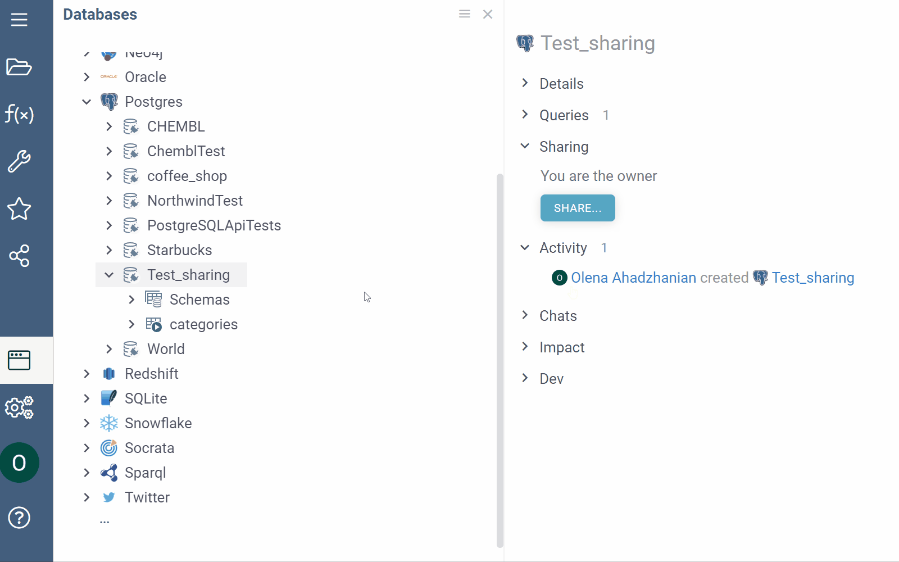The height and width of the screenshot is (562, 899).
Task: Select the World database
Action: click(165, 348)
